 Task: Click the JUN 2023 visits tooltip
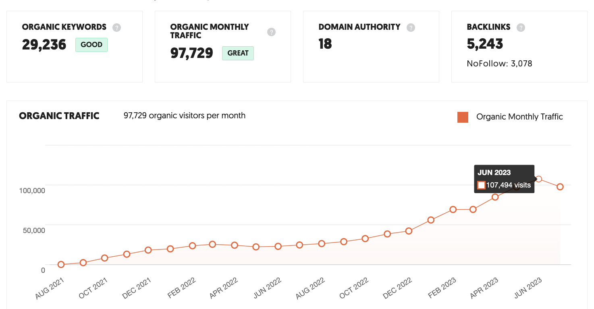[x=504, y=178]
